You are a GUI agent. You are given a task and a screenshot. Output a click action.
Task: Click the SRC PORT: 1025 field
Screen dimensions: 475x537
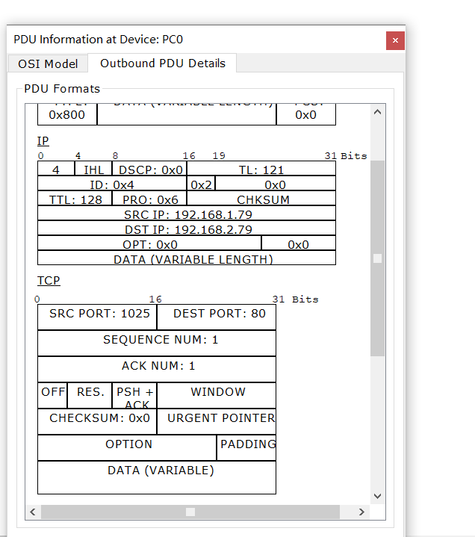pyautogui.click(x=97, y=317)
